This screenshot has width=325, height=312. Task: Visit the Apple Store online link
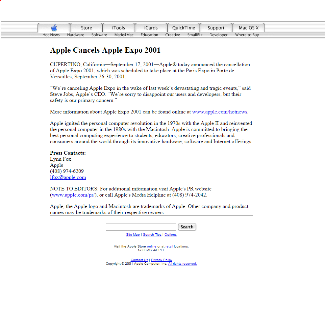click(151, 246)
